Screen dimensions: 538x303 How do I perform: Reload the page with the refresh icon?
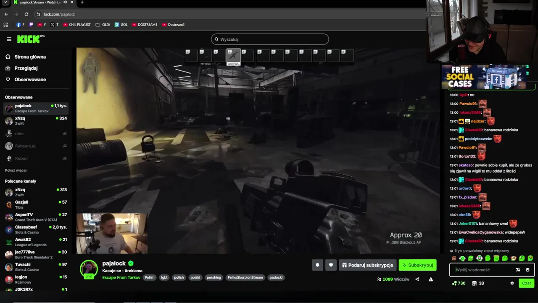[x=26, y=14]
